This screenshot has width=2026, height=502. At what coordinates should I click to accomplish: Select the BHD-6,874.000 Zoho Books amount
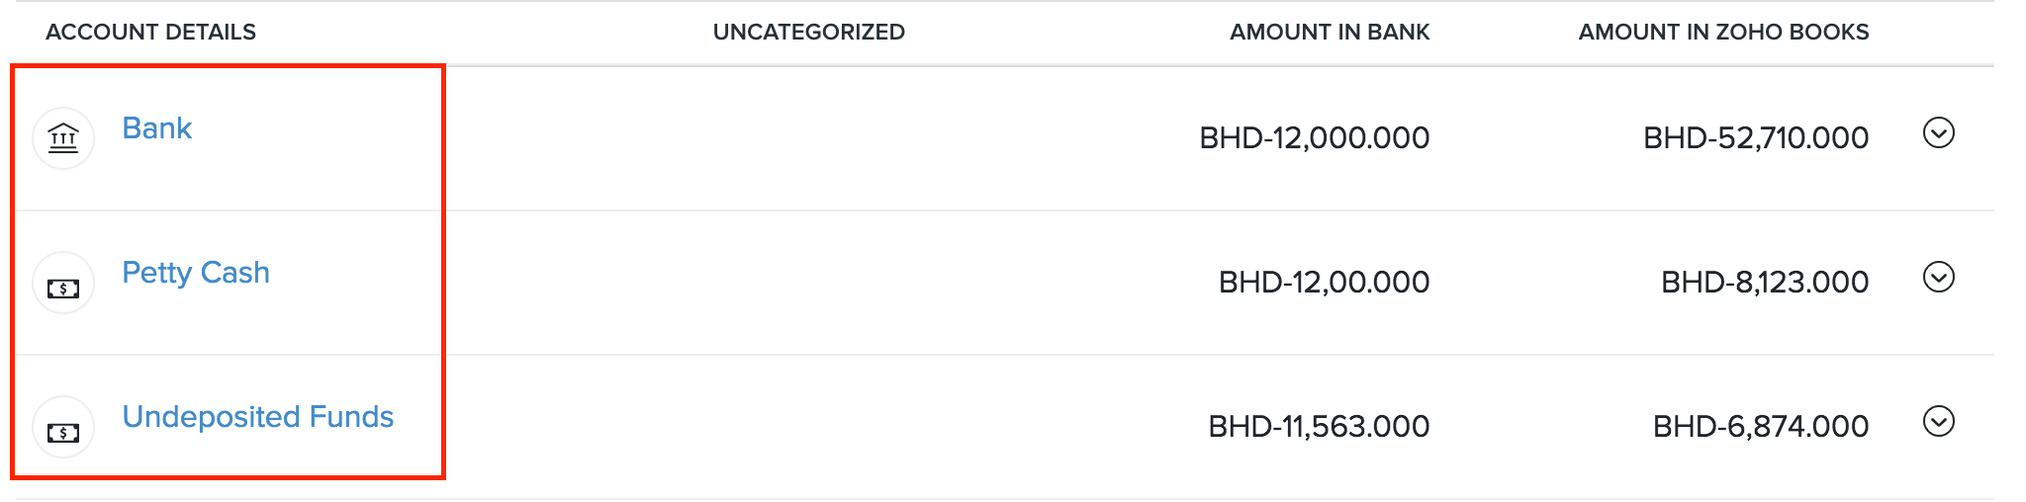tap(1760, 427)
